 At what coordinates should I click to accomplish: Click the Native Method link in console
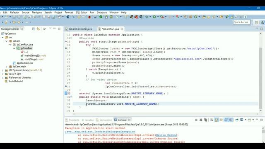point(166,135)
